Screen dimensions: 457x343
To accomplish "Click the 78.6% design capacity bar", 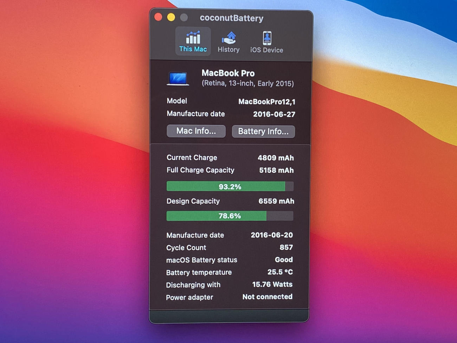I will (230, 216).
